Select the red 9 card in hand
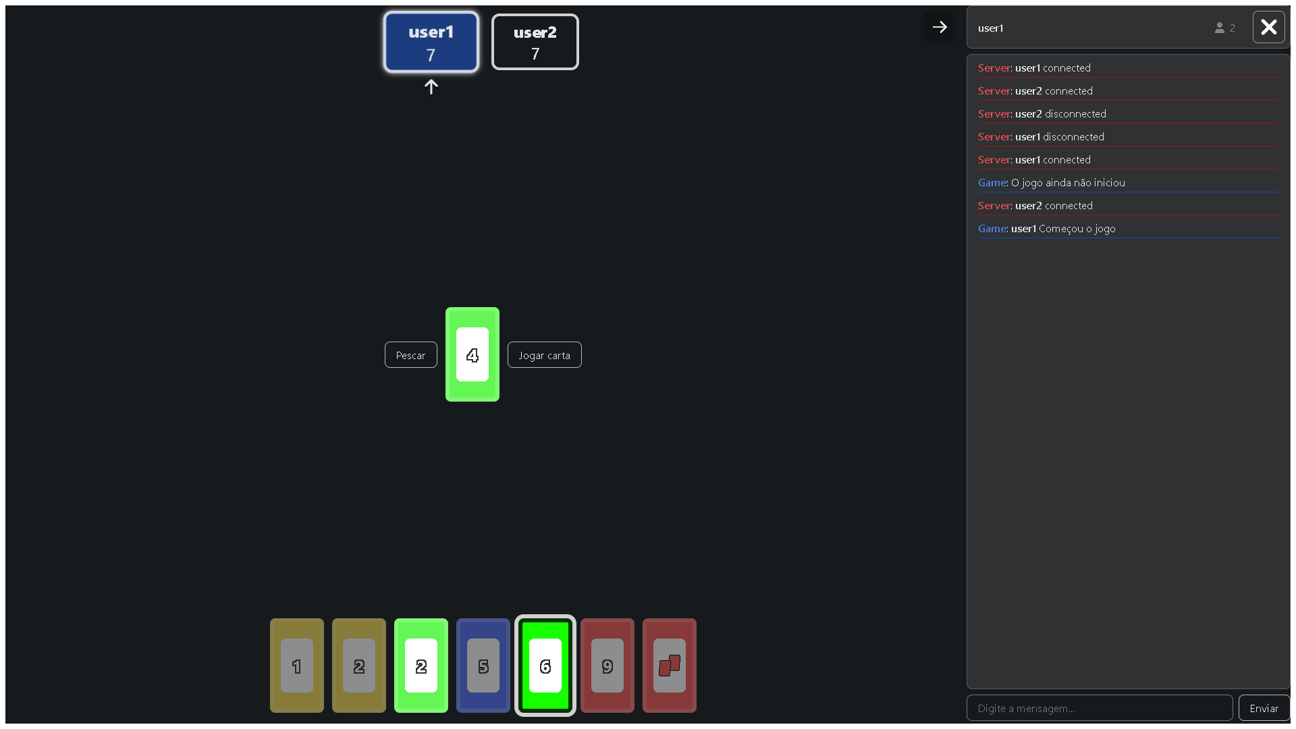 click(x=607, y=666)
